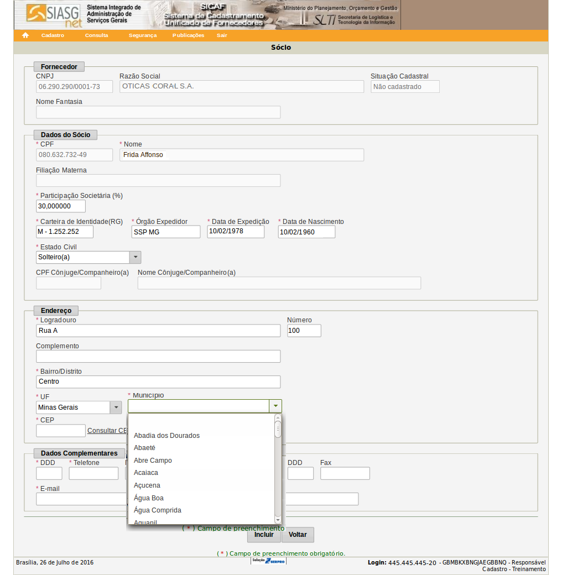Click the municipality list scroll-up arrow
Viewport: 562px width, 575px height.
[278, 417]
